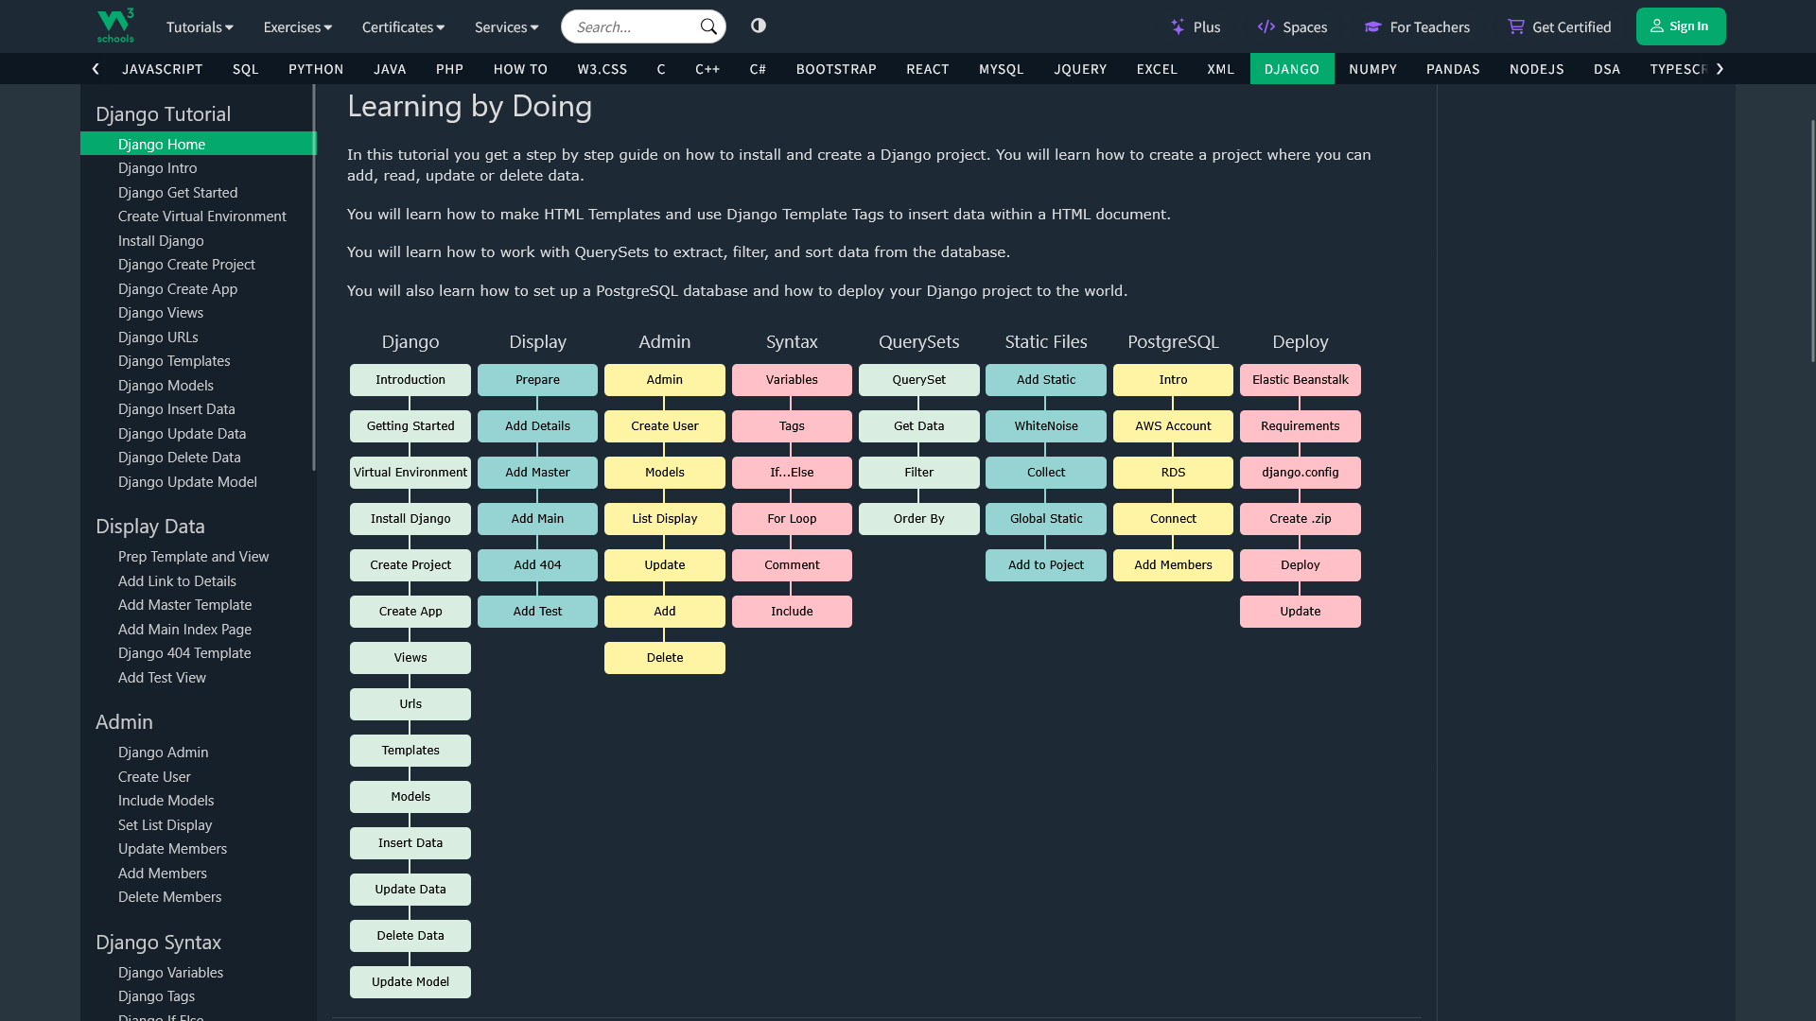
Task: Select the DJANGO topic tab
Action: pyautogui.click(x=1292, y=69)
